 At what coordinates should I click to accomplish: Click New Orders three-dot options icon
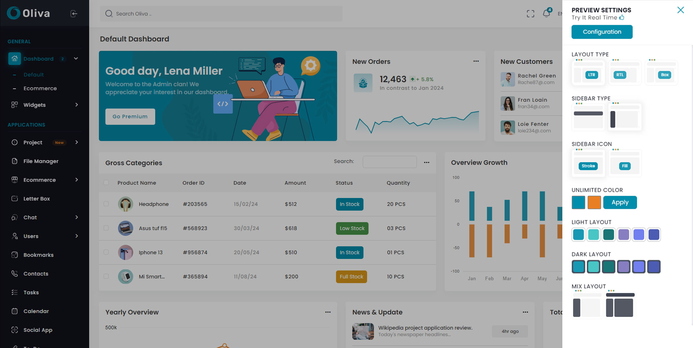[476, 61]
